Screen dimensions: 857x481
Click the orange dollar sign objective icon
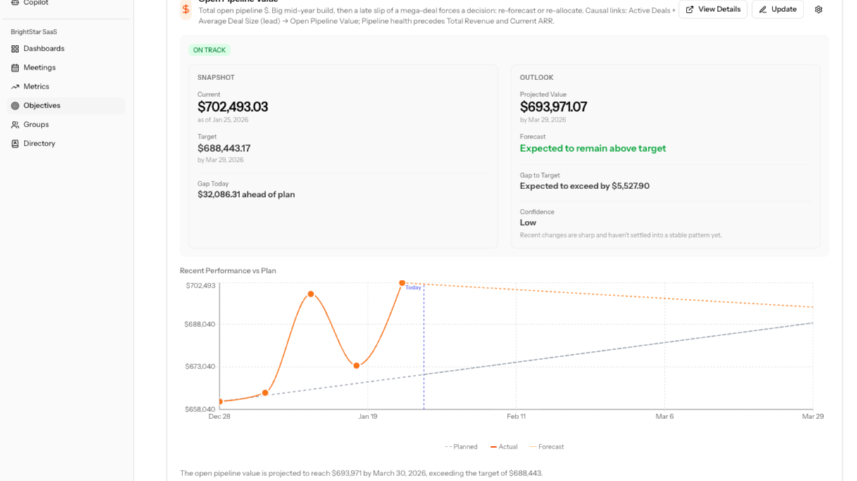point(186,9)
